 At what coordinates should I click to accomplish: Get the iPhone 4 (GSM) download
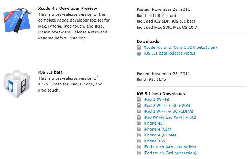click(158, 129)
